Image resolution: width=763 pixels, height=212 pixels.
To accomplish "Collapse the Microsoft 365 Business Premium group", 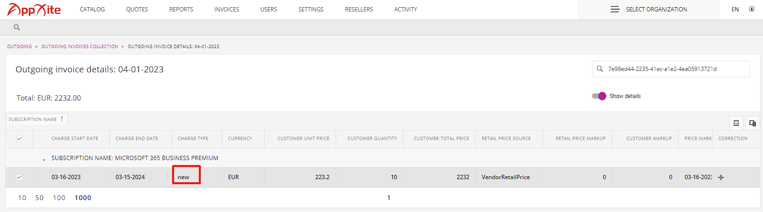I will point(44,160).
